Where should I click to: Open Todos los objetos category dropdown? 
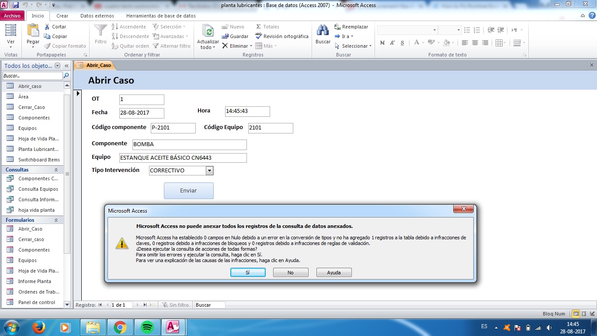coord(57,66)
